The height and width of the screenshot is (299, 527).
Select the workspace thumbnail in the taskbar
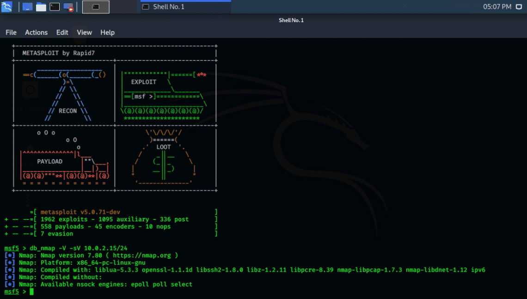pyautogui.click(x=96, y=7)
